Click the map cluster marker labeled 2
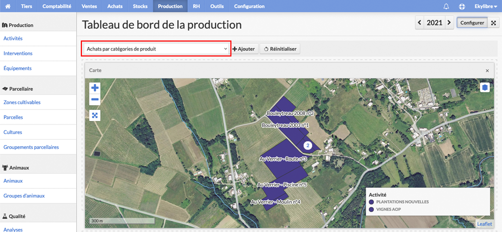This screenshot has height=232, width=502. (x=308, y=145)
